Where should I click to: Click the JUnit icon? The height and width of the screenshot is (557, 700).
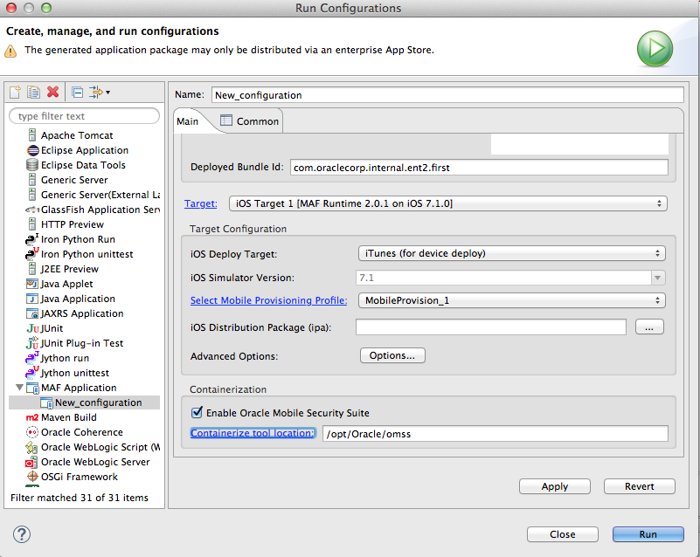coord(32,328)
